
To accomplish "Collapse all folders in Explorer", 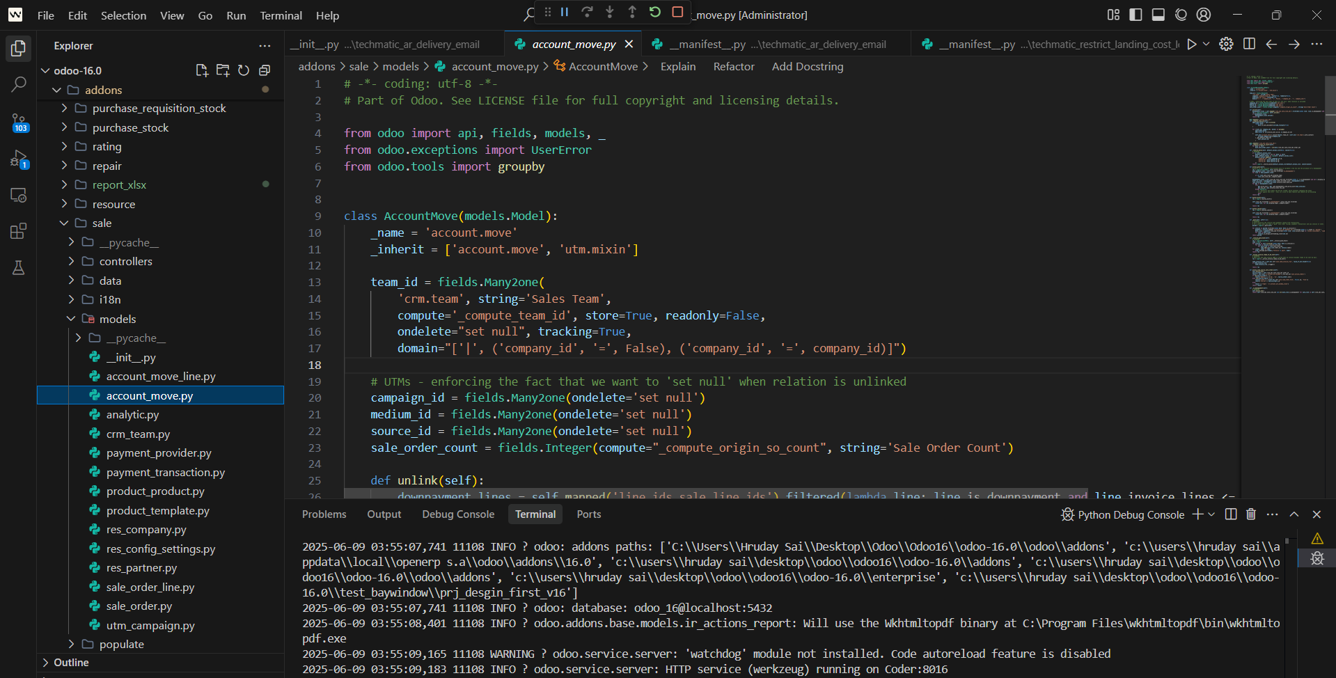I will coord(265,70).
